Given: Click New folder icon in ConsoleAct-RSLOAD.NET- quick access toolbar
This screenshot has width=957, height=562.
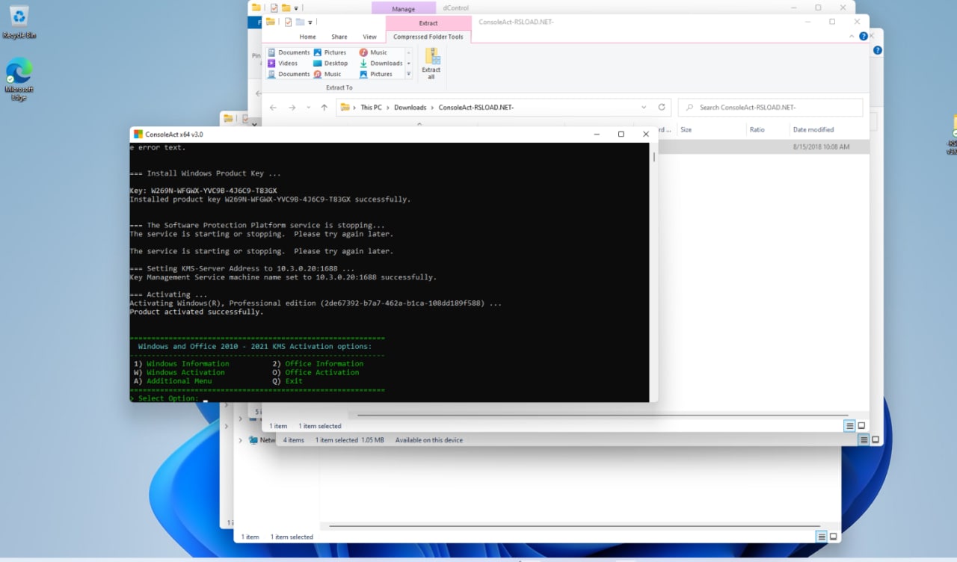Looking at the screenshot, I should pos(300,22).
